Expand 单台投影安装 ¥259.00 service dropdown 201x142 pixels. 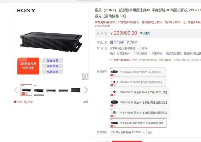[128, 132]
